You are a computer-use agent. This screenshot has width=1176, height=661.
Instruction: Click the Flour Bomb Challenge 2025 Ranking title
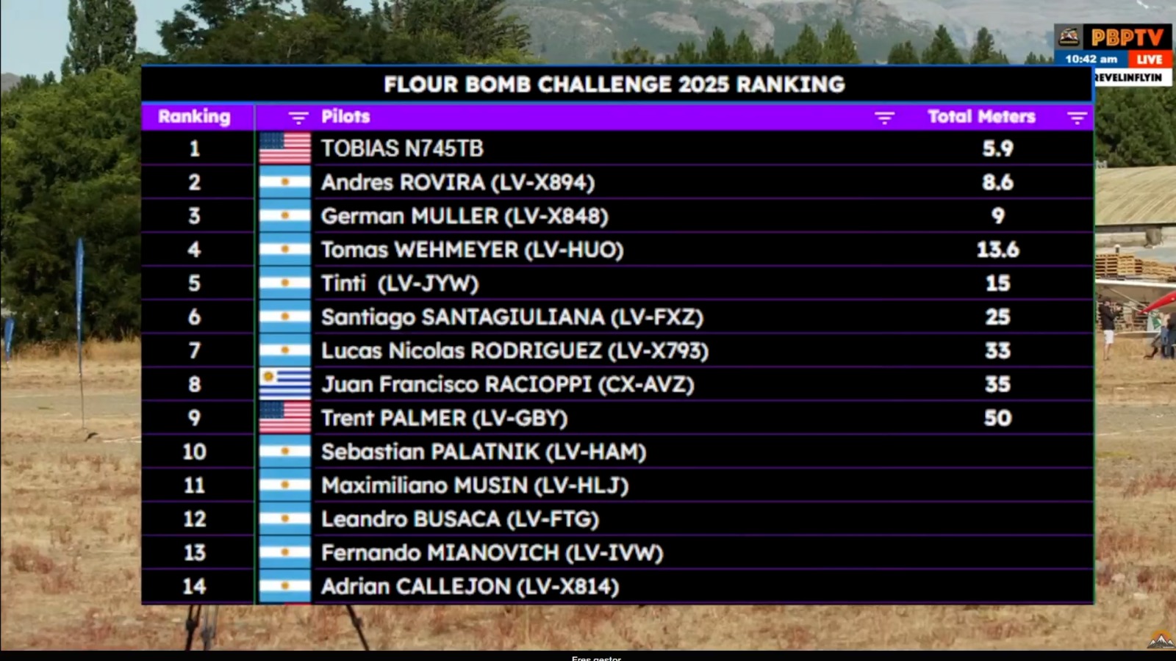point(614,84)
